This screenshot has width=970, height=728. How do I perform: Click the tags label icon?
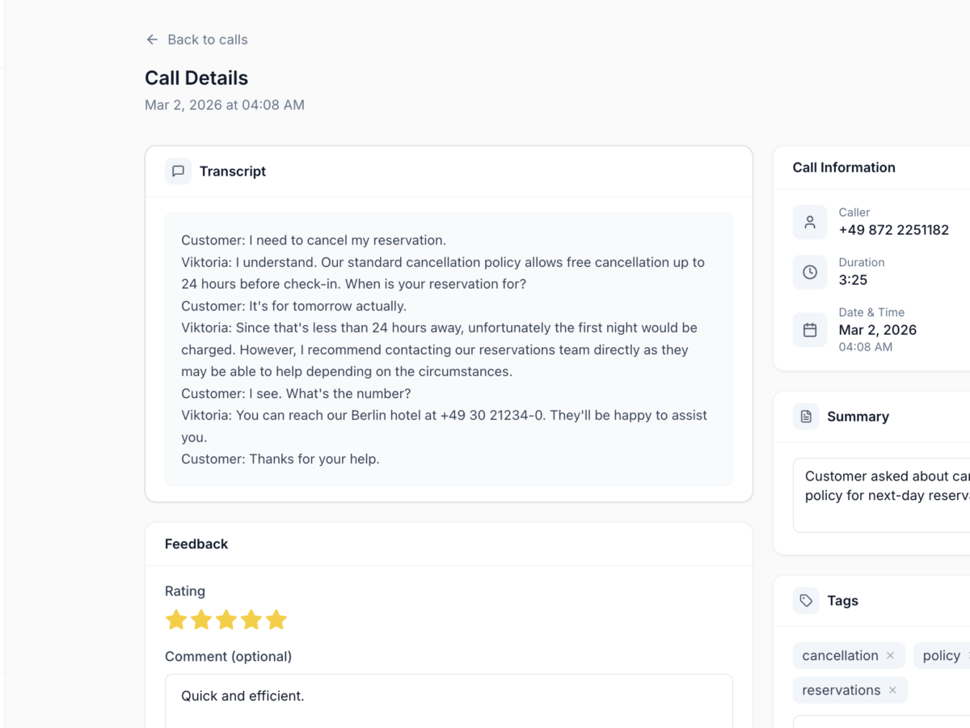pyautogui.click(x=806, y=601)
